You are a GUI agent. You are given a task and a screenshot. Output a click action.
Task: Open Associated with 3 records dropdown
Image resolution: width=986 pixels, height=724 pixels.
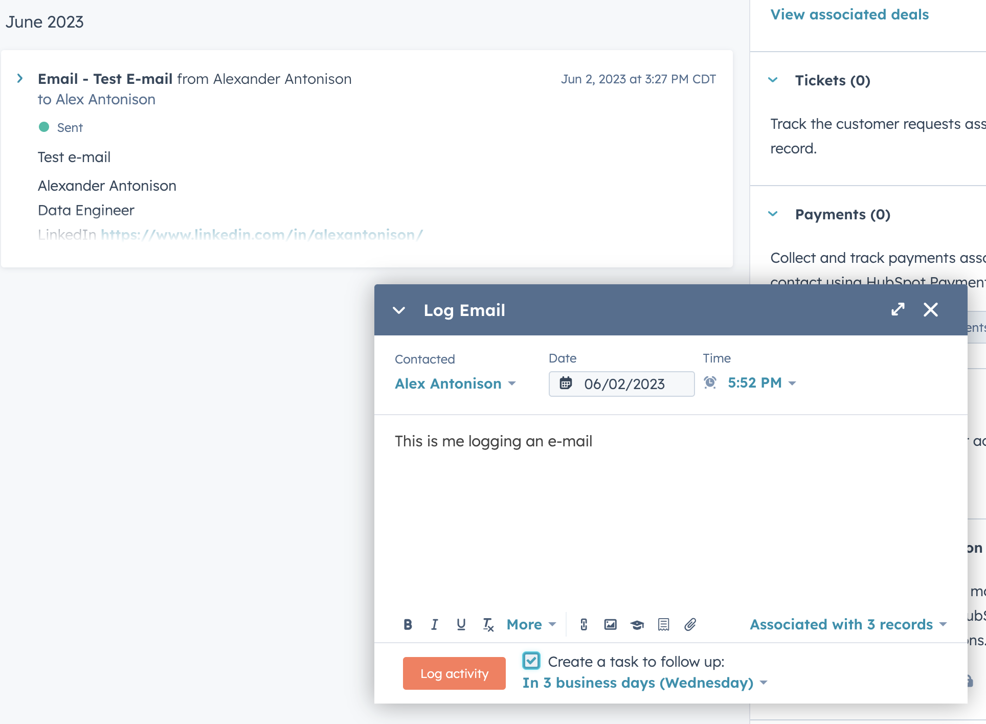[848, 624]
